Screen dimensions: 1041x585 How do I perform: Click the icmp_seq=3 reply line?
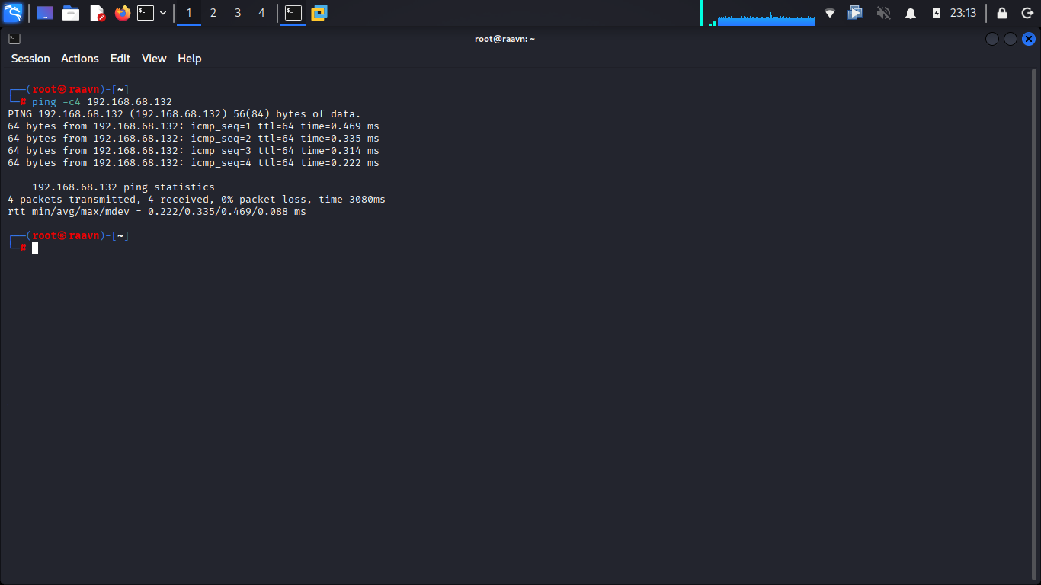[x=194, y=151]
